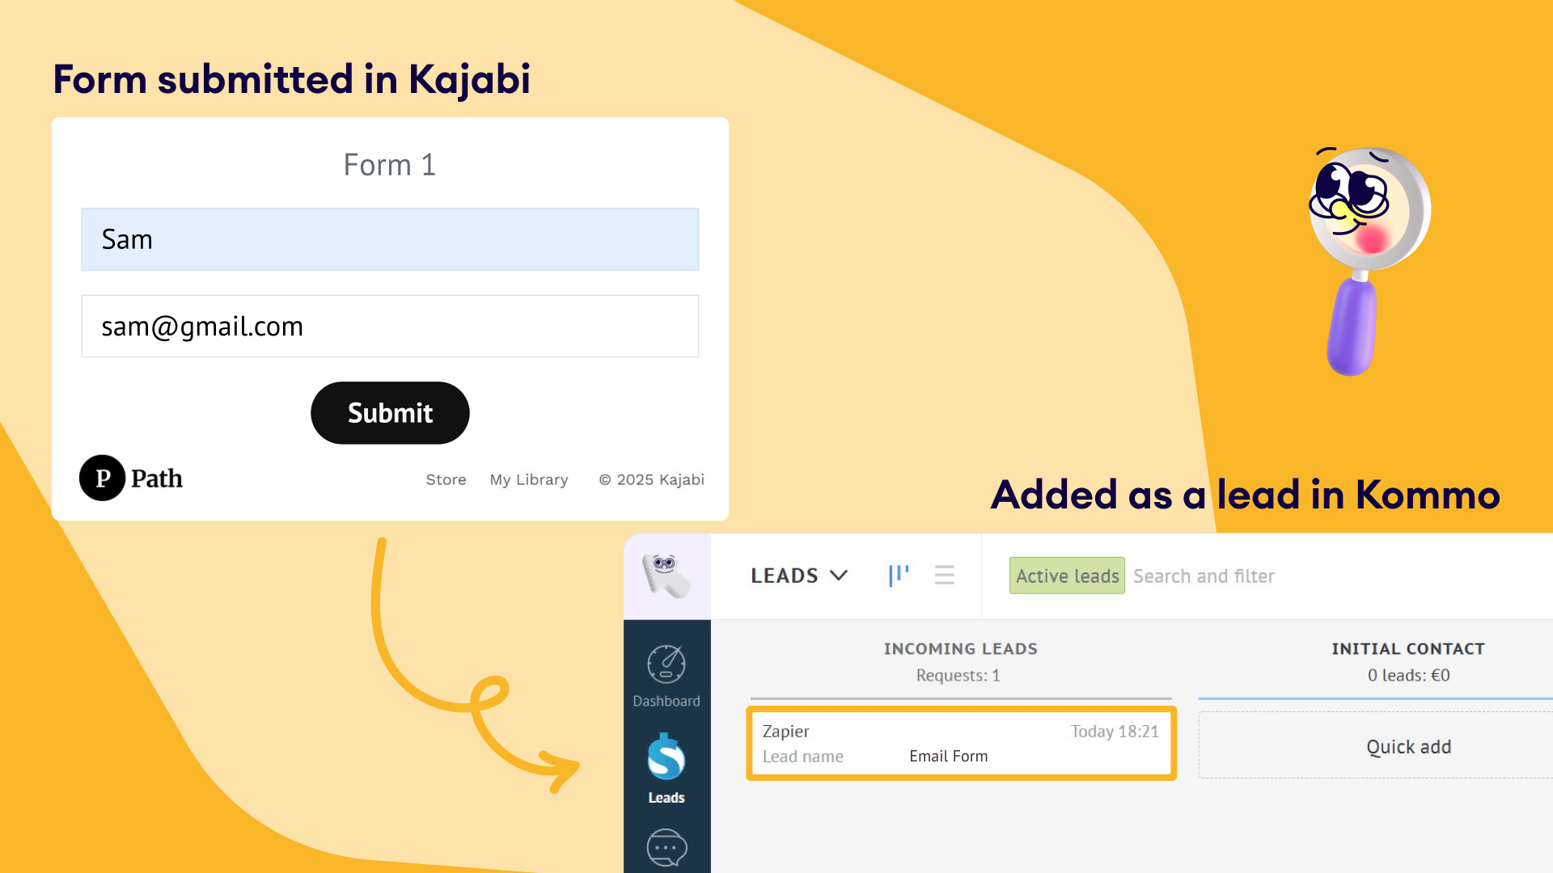This screenshot has width=1553, height=873.
Task: Open the My Library footer link
Action: (x=529, y=480)
